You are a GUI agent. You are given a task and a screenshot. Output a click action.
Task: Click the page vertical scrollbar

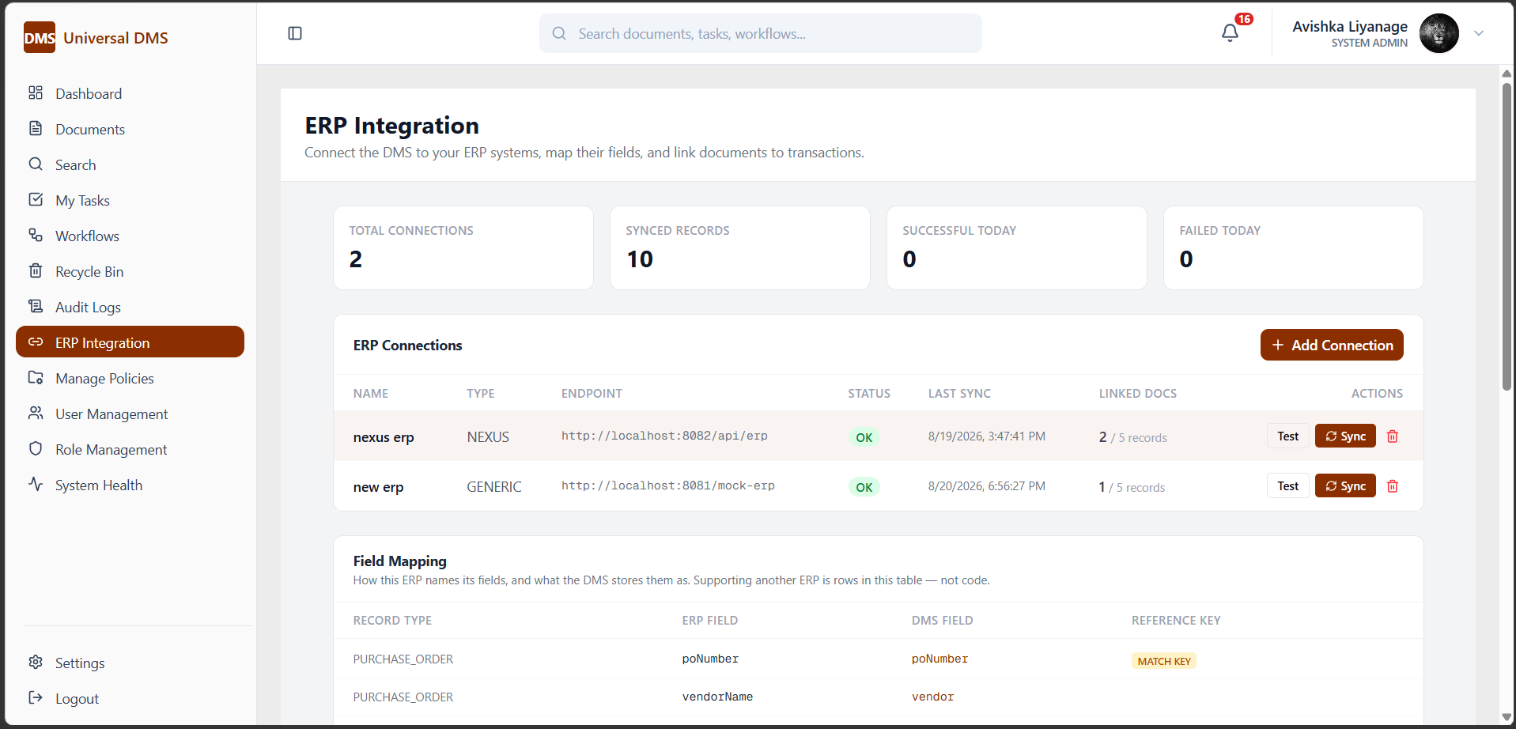[x=1507, y=237]
